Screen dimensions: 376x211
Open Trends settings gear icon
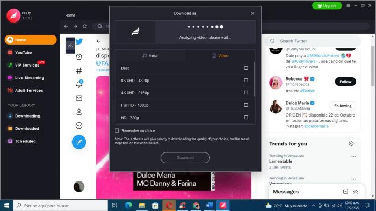(351, 144)
